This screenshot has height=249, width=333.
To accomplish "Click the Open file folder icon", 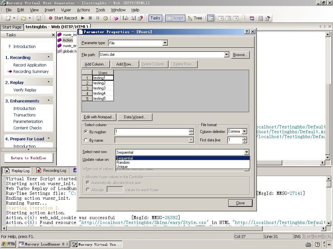I will pos(23,18).
